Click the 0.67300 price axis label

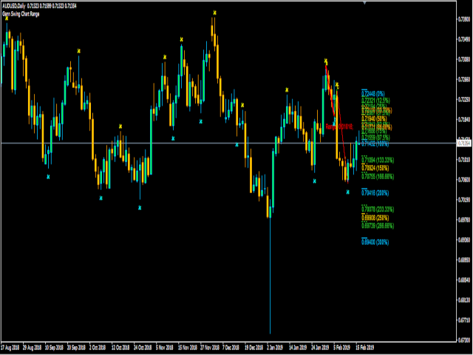[465, 340]
